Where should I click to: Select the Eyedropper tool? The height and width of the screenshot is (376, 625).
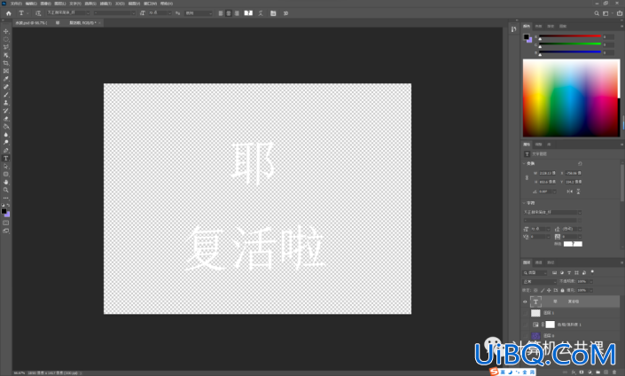[6, 79]
